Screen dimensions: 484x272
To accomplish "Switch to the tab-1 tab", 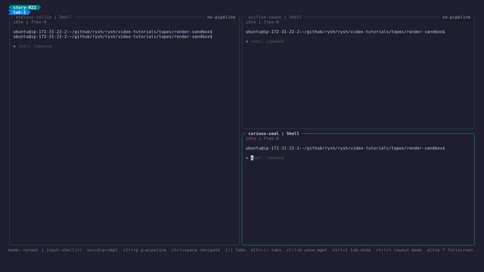I will point(20,12).
